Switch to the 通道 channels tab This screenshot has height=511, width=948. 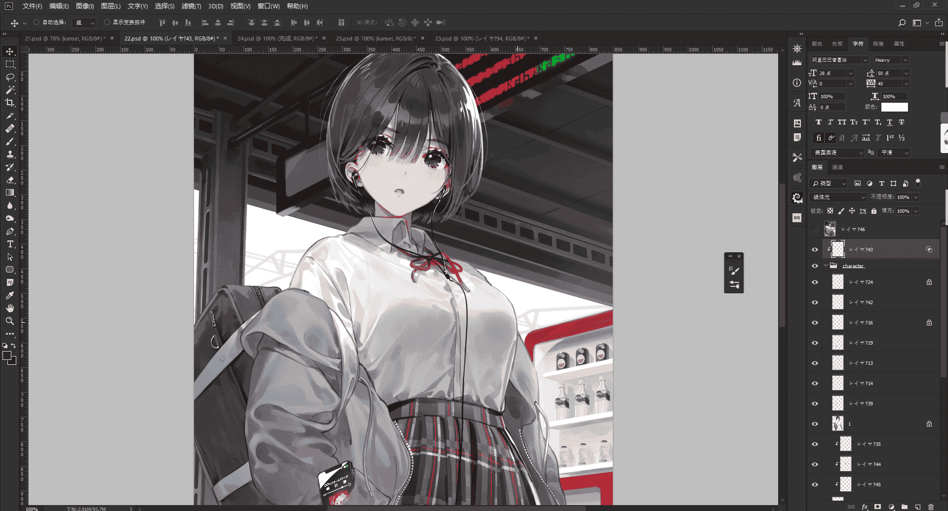(x=837, y=167)
